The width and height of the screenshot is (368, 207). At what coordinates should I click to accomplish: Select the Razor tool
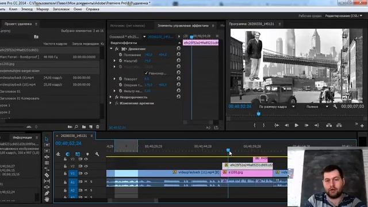(x=47, y=175)
